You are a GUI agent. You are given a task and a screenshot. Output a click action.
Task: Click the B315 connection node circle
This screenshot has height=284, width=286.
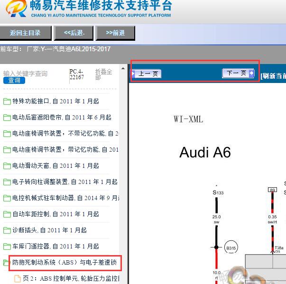231,247
